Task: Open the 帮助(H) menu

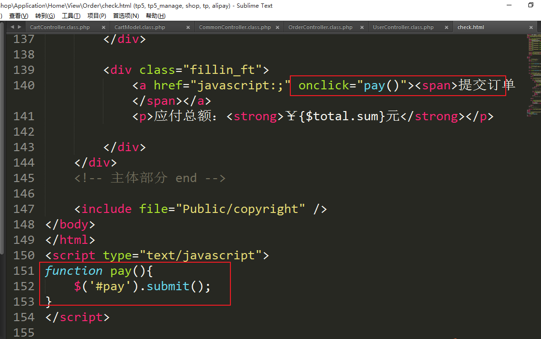Action: [156, 16]
